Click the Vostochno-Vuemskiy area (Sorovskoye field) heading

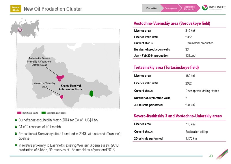172,23
